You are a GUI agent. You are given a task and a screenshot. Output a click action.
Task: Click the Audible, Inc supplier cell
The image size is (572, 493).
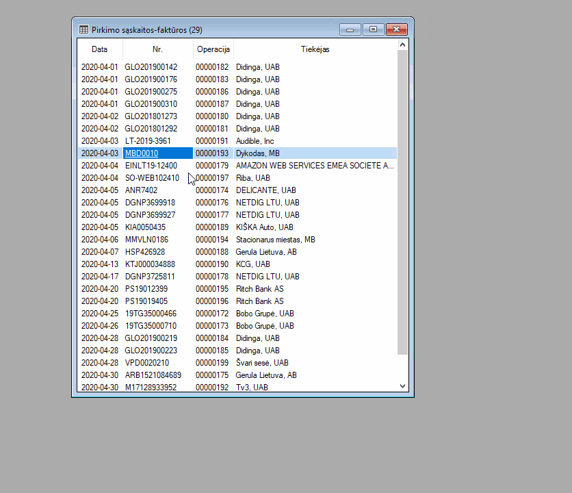255,141
